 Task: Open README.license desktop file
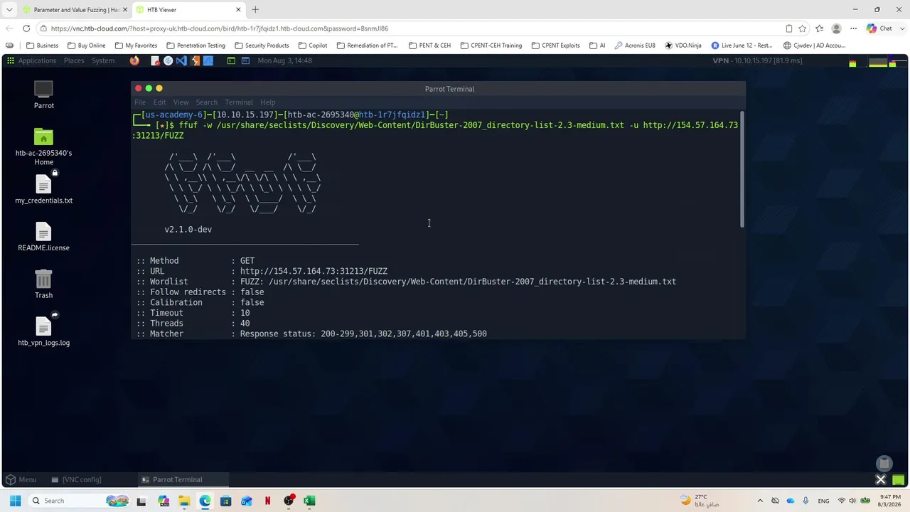[x=43, y=237]
